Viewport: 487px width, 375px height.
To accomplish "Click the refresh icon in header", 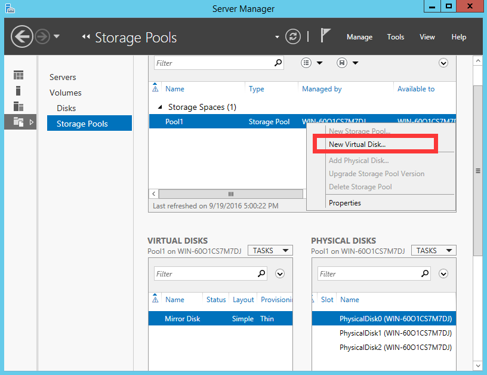I will point(293,36).
